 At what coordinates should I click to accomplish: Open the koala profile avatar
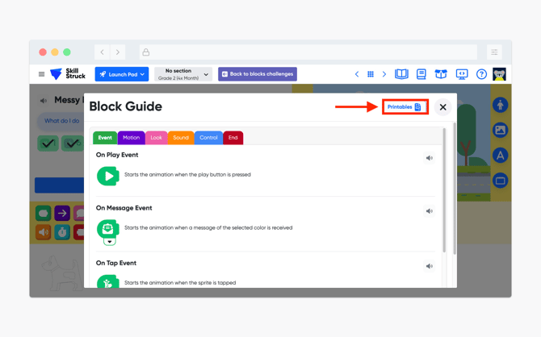[x=499, y=74]
